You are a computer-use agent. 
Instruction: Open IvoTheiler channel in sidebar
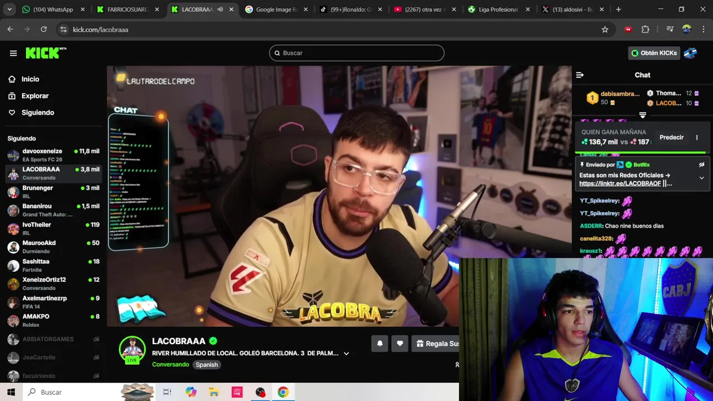tap(53, 228)
